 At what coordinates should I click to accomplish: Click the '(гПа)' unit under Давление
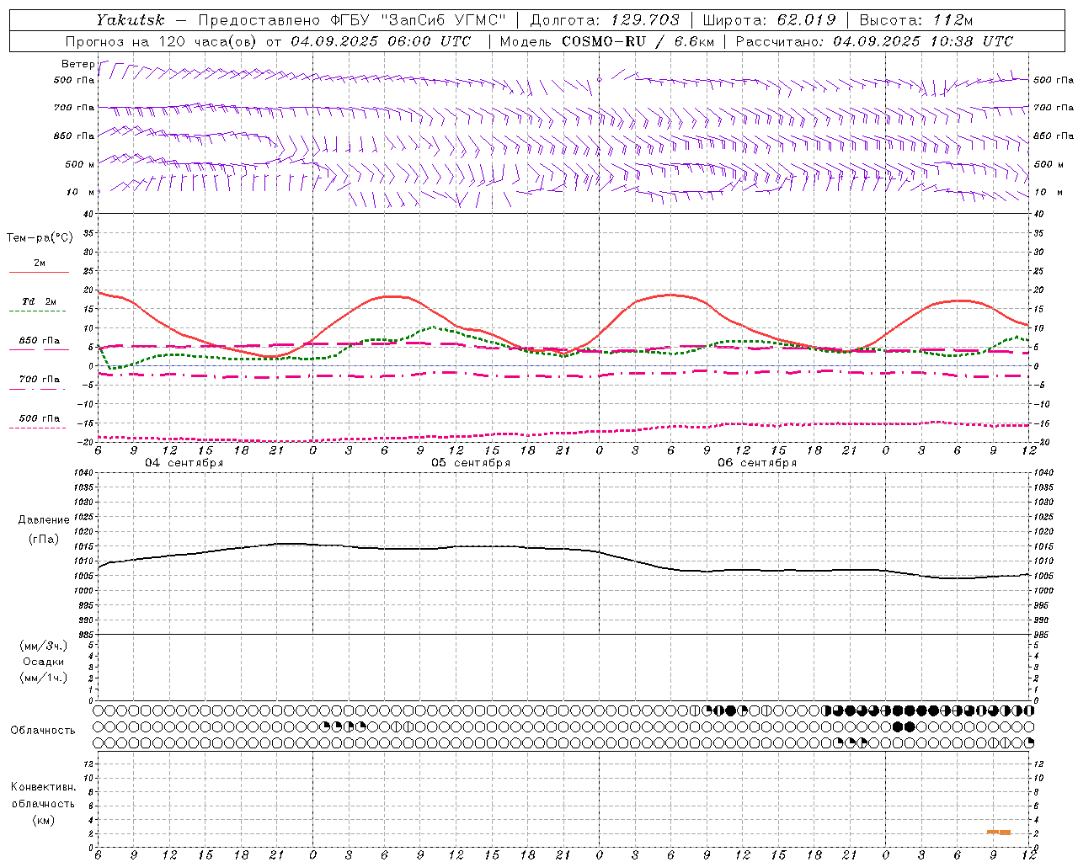[44, 539]
